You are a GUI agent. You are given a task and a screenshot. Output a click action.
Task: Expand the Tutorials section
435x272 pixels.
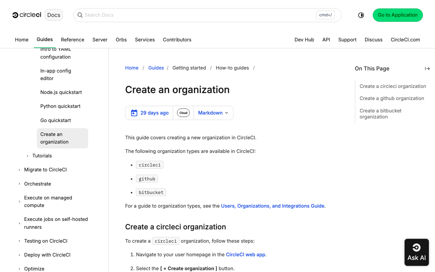[x=27, y=156]
